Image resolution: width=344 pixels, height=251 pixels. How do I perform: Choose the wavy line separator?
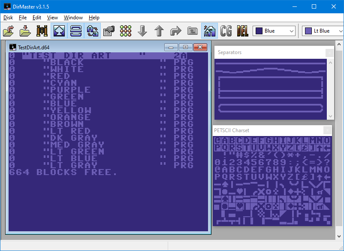click(x=271, y=70)
